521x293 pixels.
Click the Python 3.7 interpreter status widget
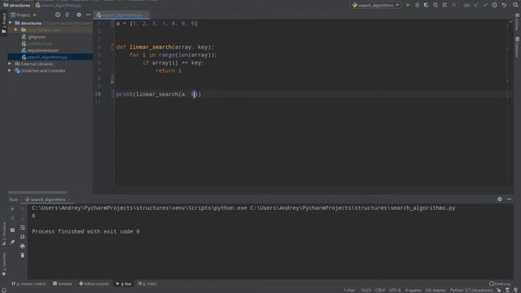471,291
